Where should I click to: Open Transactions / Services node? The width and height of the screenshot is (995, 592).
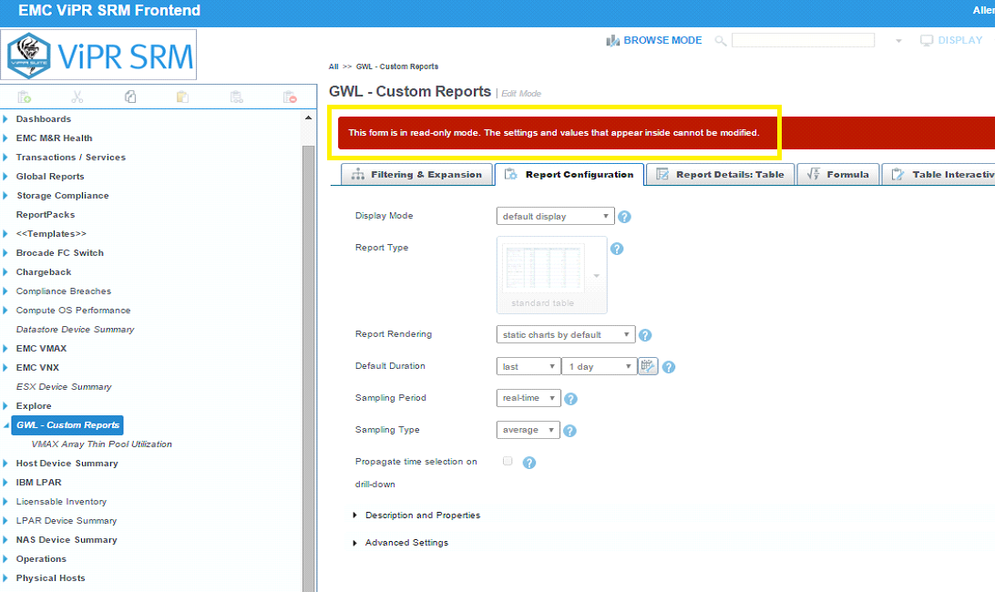(x=70, y=158)
